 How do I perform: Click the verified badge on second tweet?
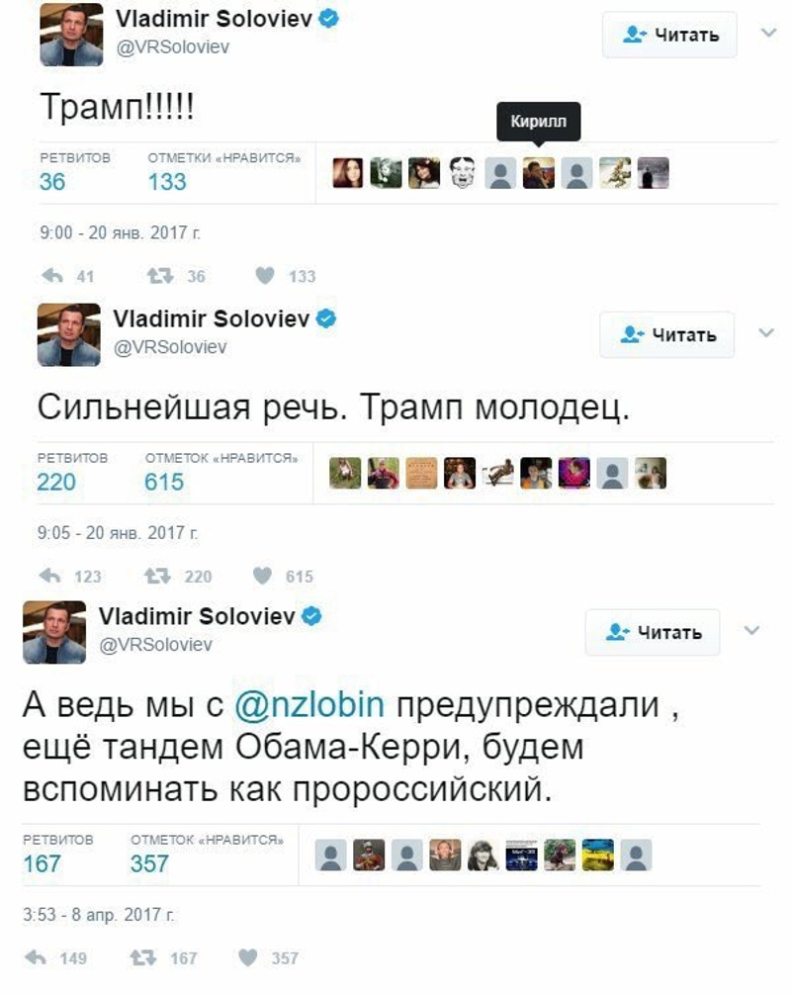tap(327, 317)
